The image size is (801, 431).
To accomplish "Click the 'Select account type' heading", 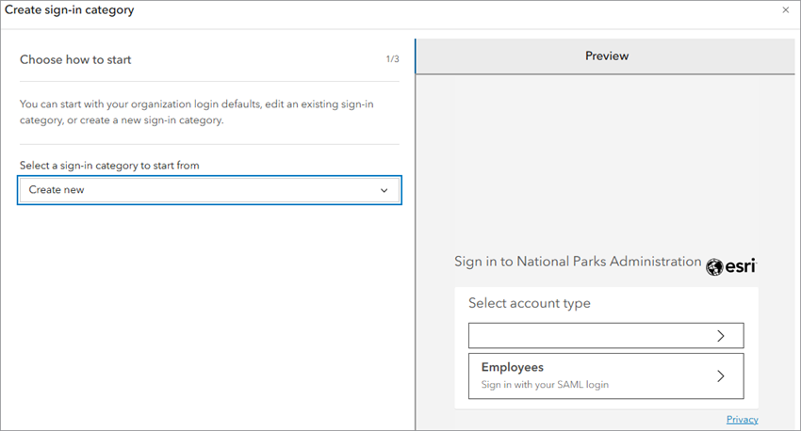I will [529, 303].
